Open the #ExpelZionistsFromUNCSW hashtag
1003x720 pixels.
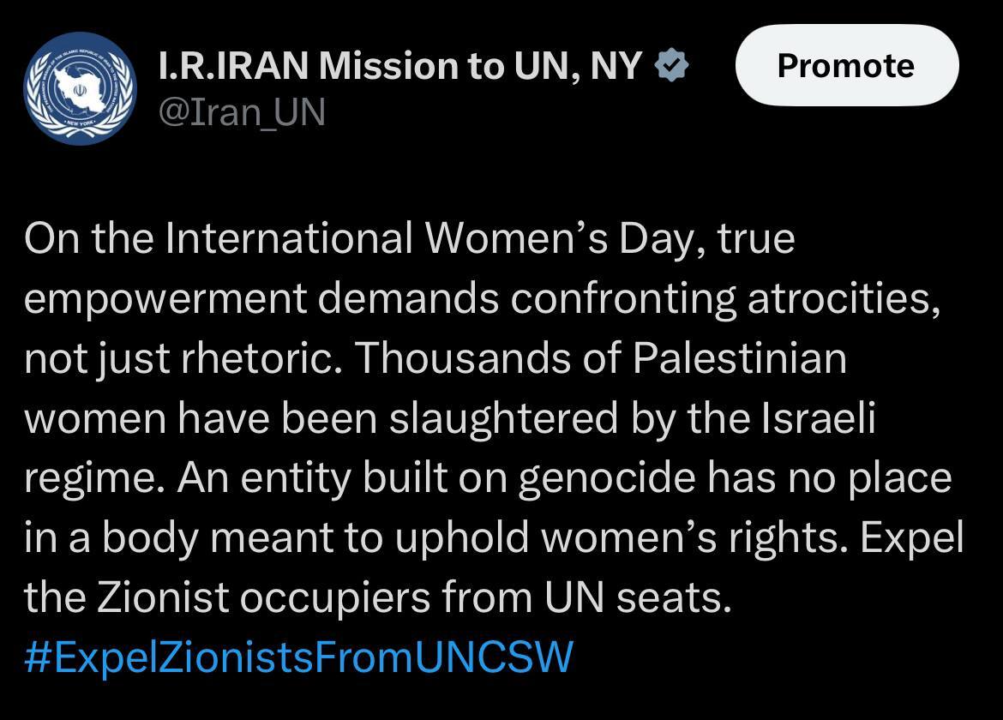coord(298,657)
